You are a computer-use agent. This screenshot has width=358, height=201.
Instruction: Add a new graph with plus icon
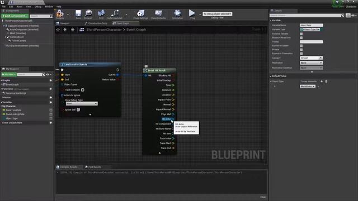click(51, 80)
